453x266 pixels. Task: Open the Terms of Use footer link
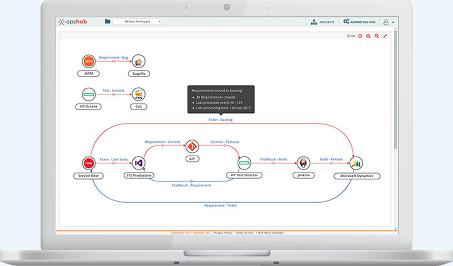[x=244, y=233]
